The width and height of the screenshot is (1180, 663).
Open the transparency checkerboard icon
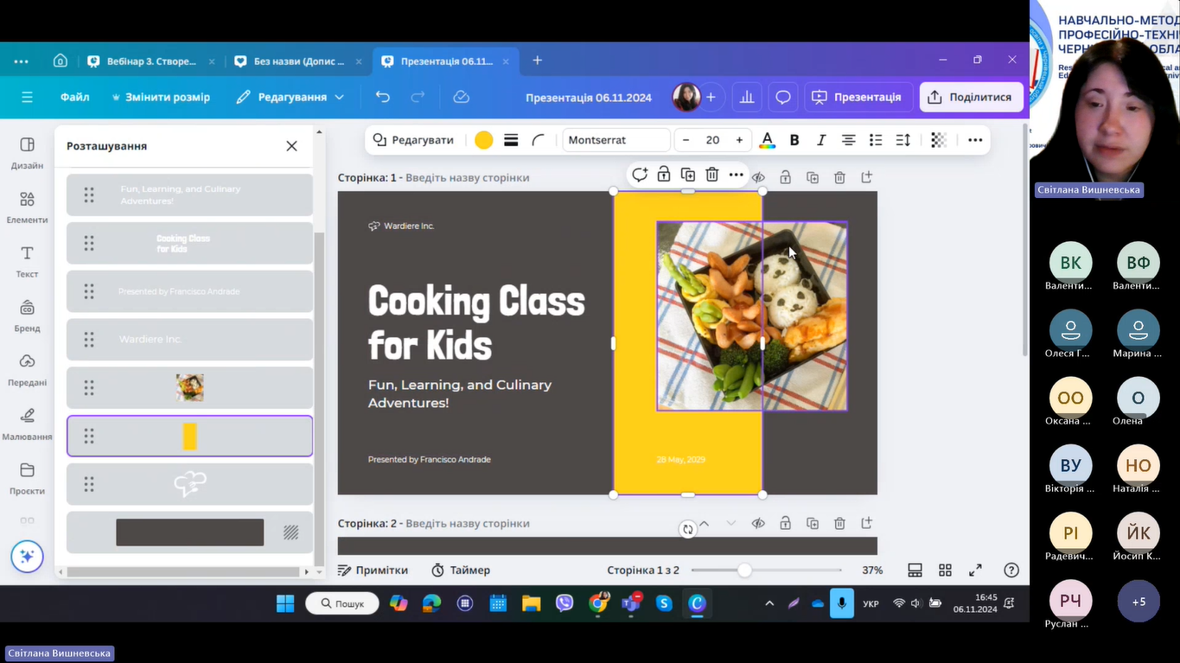[x=939, y=140]
